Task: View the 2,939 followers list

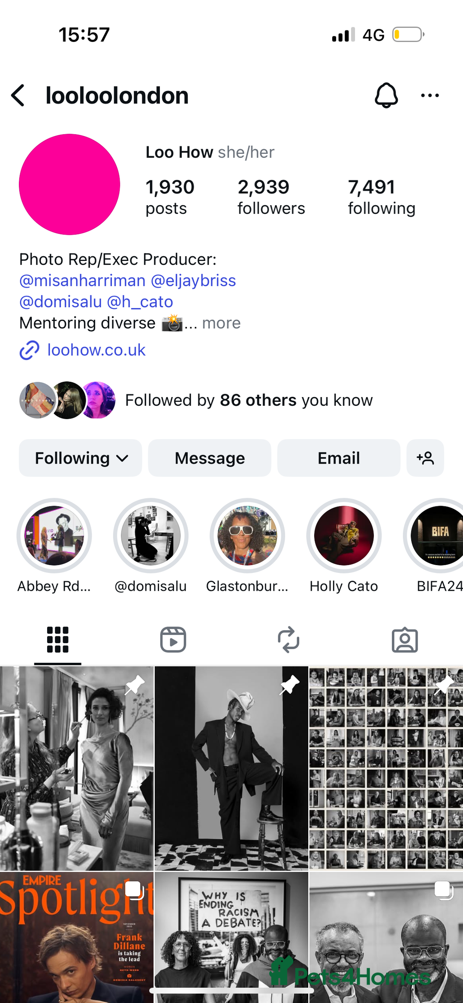Action: point(271,197)
